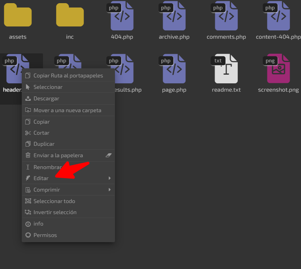
Task: Click the archive icon beside Comprimir
Action: (x=28, y=190)
